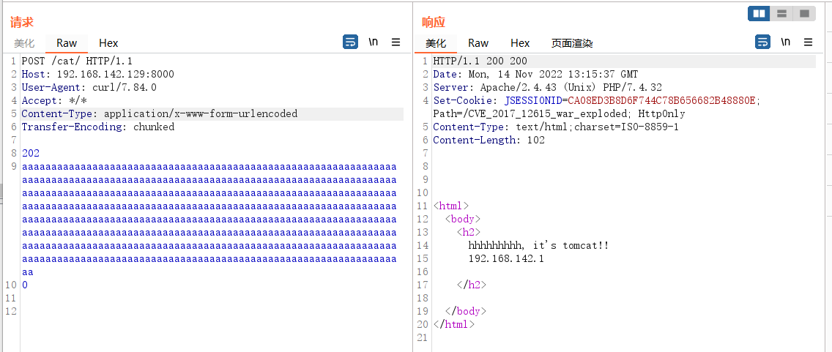This screenshot has height=352, width=832.
Task: Click empty line 12 in request editor
Action: [212, 311]
